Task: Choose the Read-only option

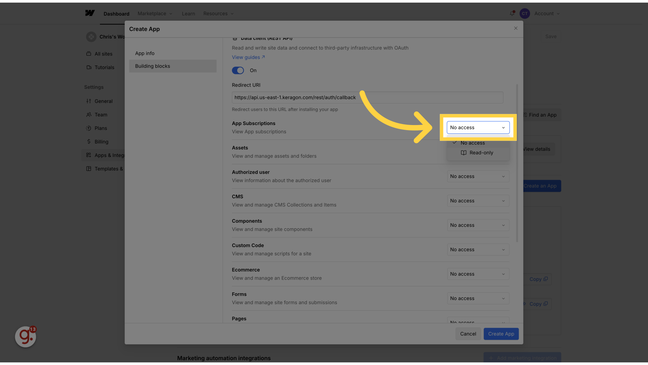Action: point(478,153)
